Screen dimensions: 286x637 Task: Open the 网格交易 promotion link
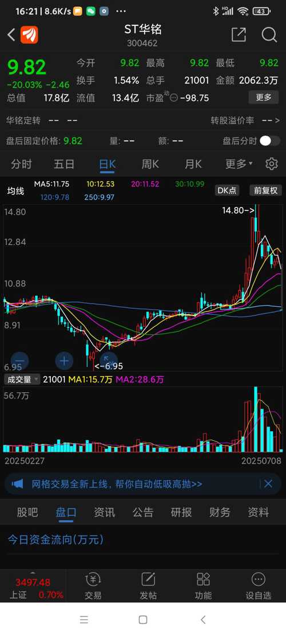click(117, 484)
